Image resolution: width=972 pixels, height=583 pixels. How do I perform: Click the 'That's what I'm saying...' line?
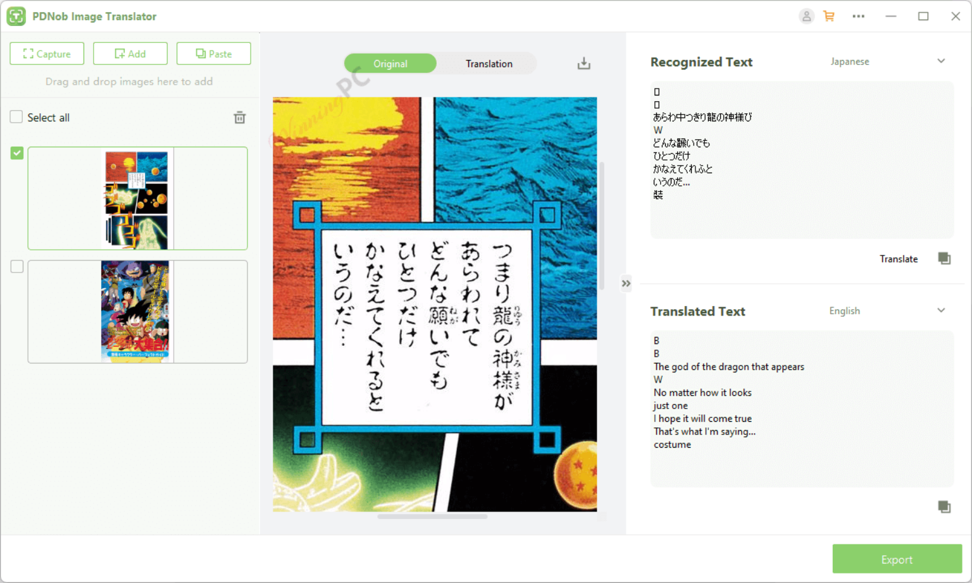(704, 431)
